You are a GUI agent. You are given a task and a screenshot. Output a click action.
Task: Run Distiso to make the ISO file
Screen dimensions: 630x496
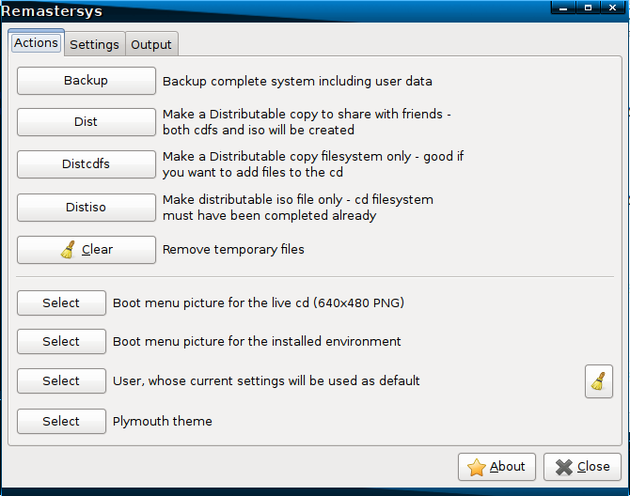86,208
